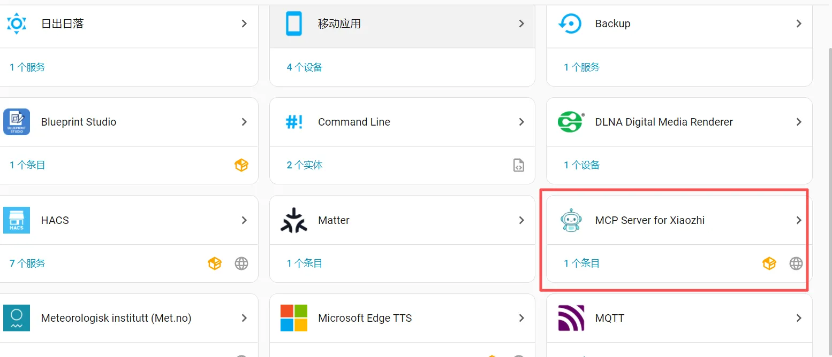This screenshot has height=357, width=832.
Task: Expand the Matter card chevron
Action: [x=521, y=220]
